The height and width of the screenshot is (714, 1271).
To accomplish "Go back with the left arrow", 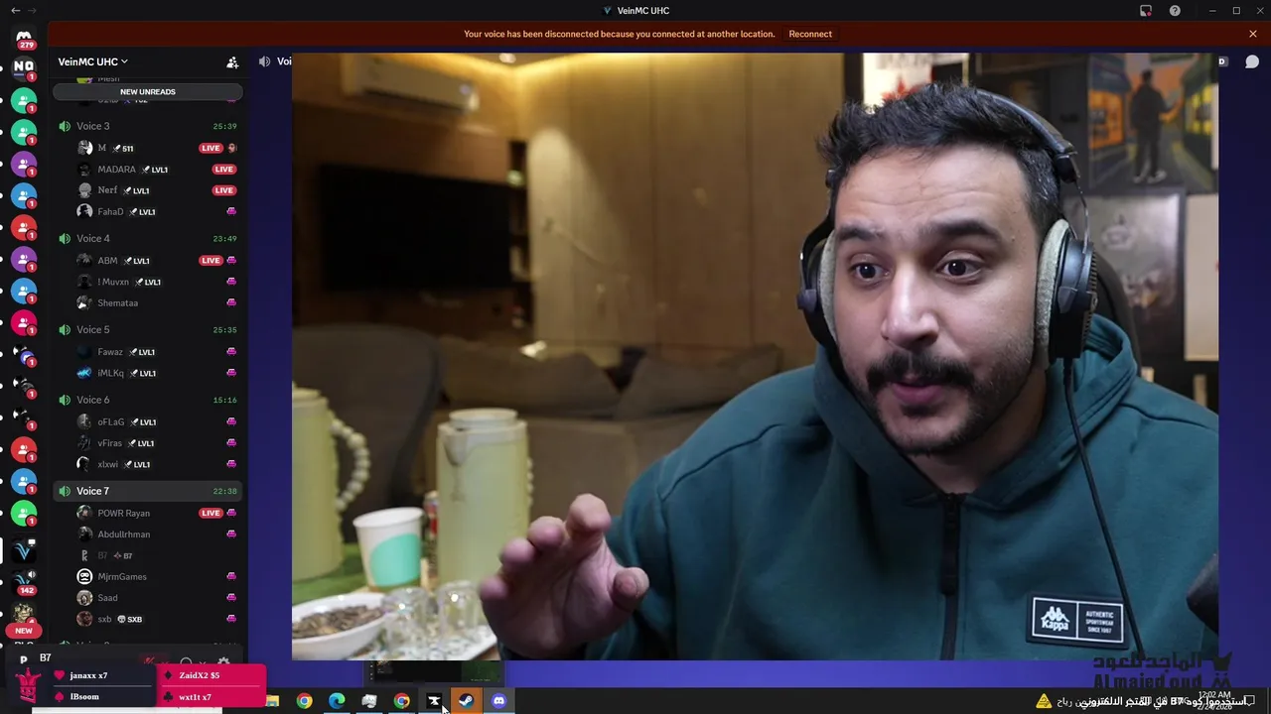I will (x=14, y=11).
